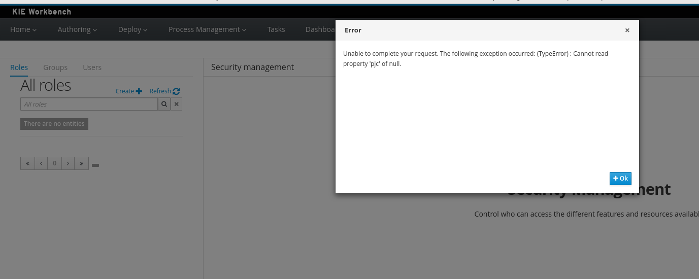
Task: Select the Roles tab
Action: [19, 67]
